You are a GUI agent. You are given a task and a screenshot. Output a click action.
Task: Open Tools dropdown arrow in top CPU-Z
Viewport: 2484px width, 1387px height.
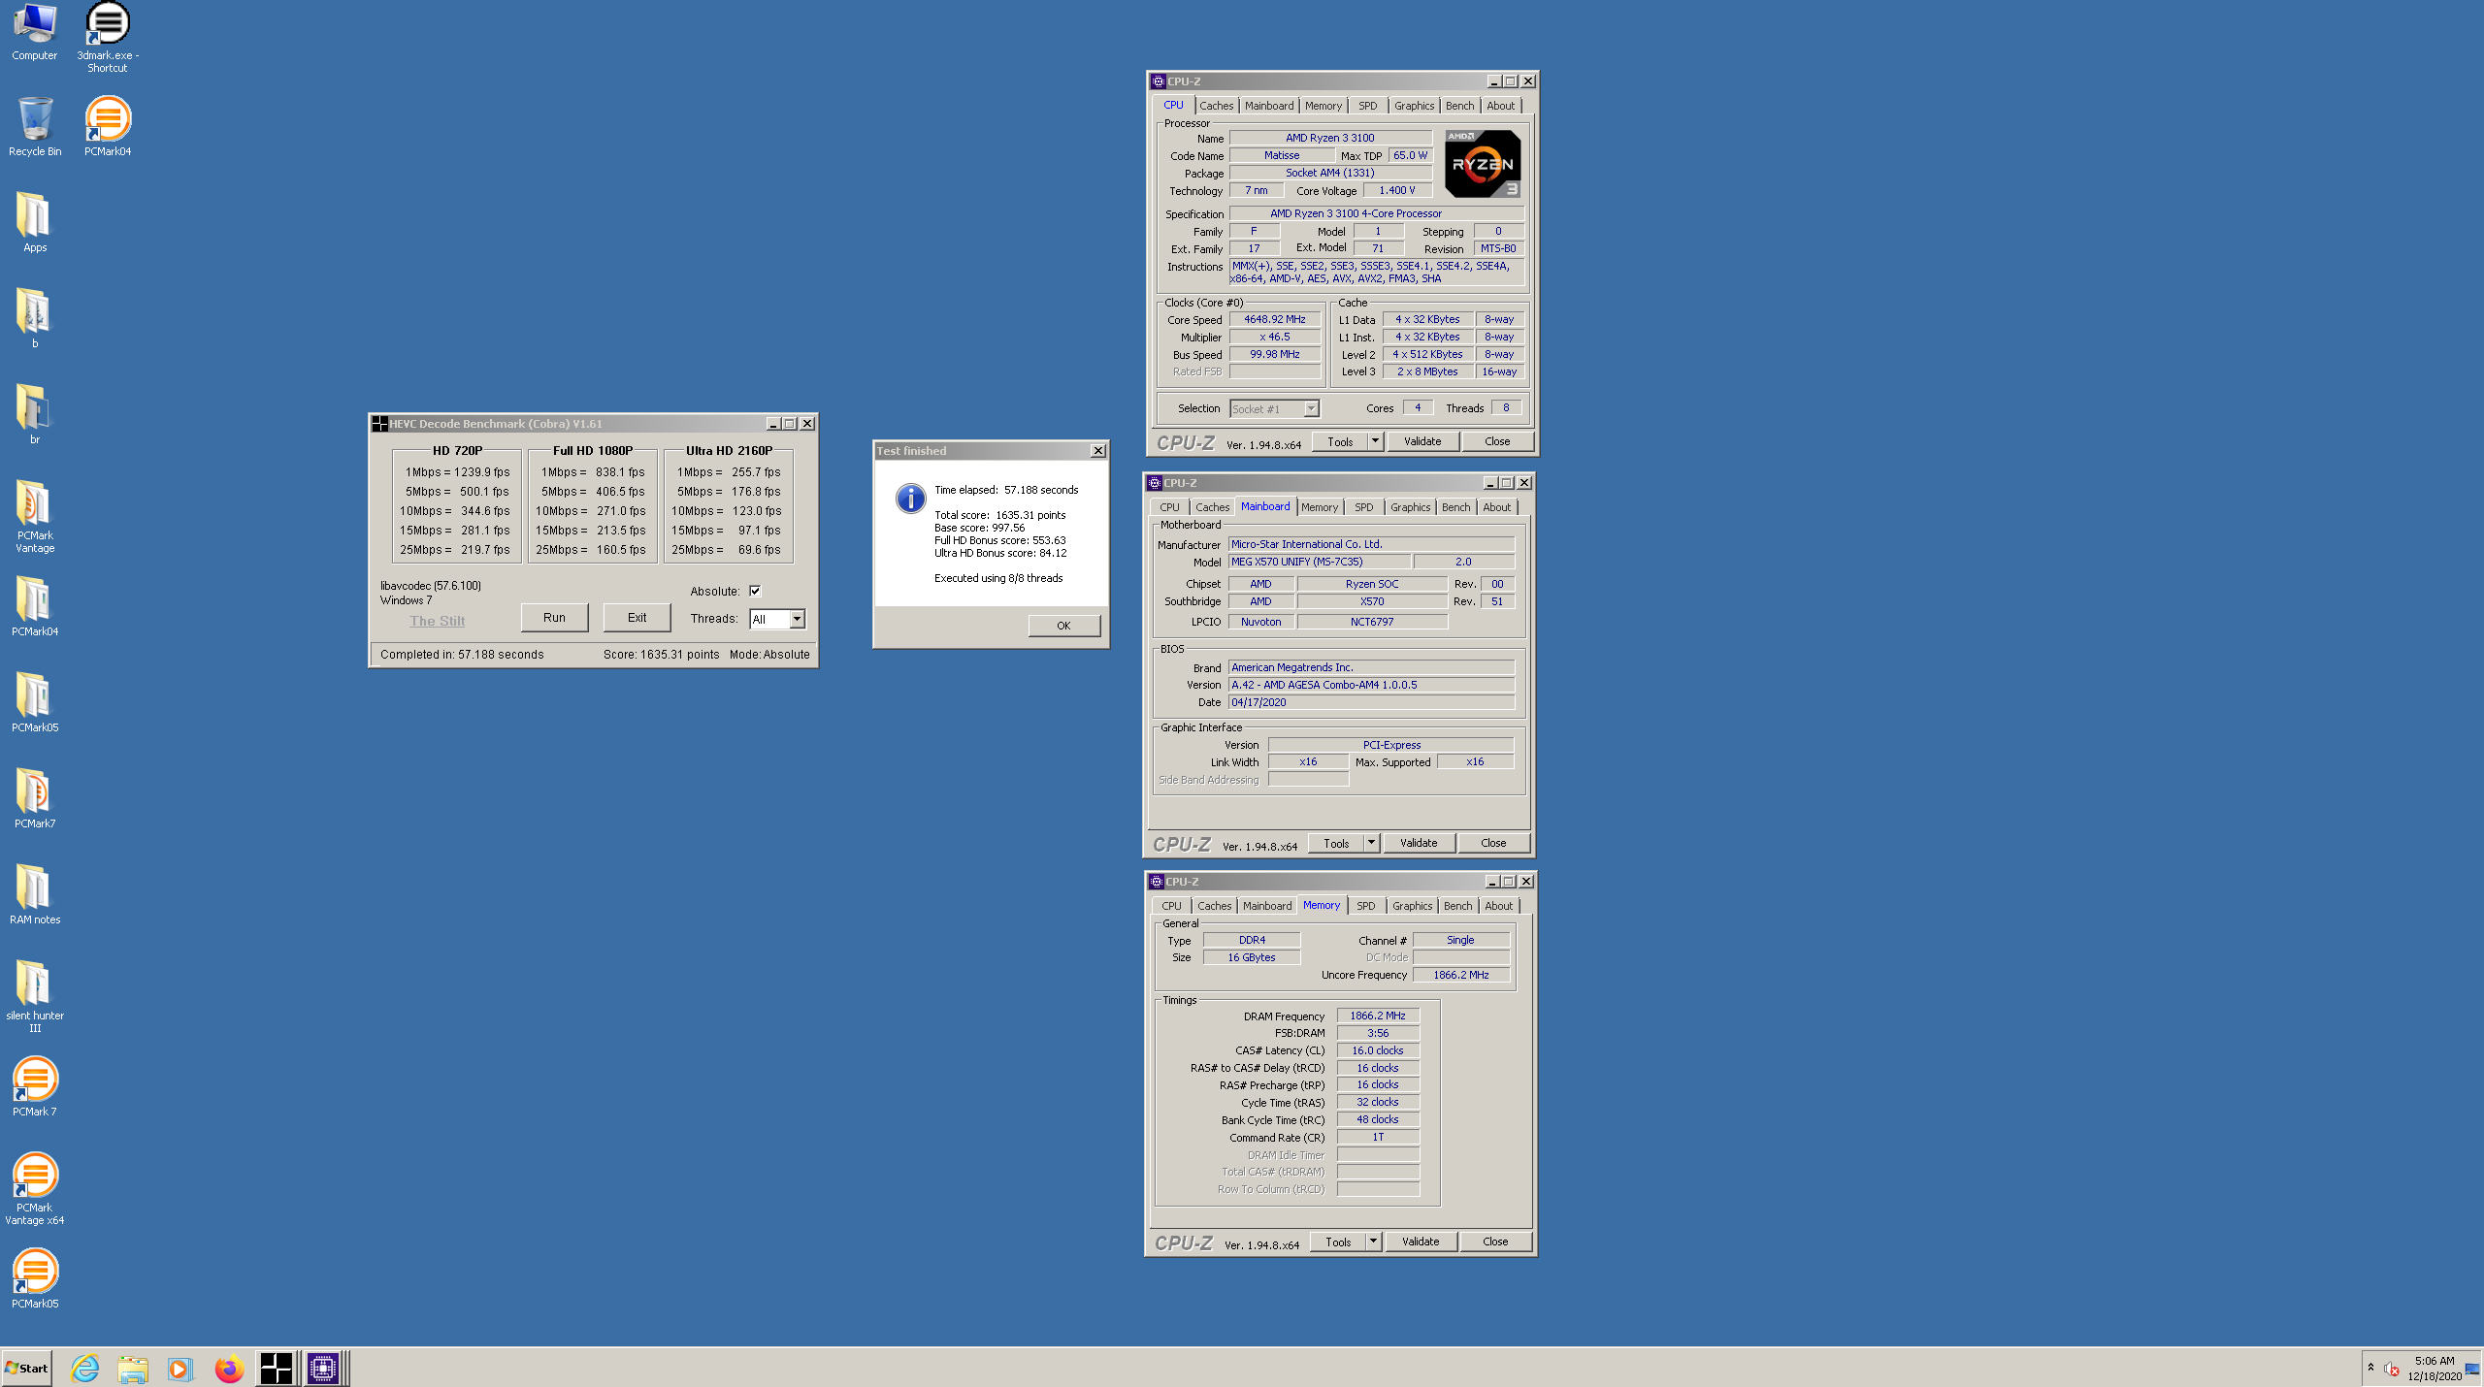1374,441
